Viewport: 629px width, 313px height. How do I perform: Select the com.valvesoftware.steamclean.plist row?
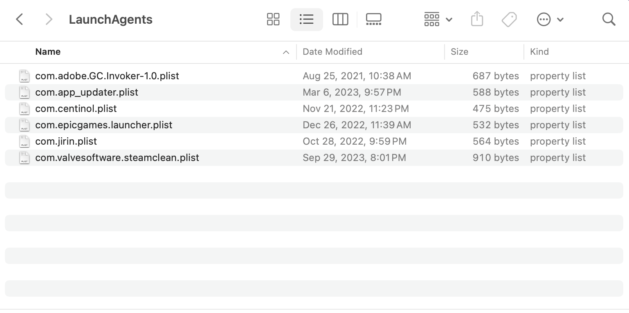tap(117, 158)
